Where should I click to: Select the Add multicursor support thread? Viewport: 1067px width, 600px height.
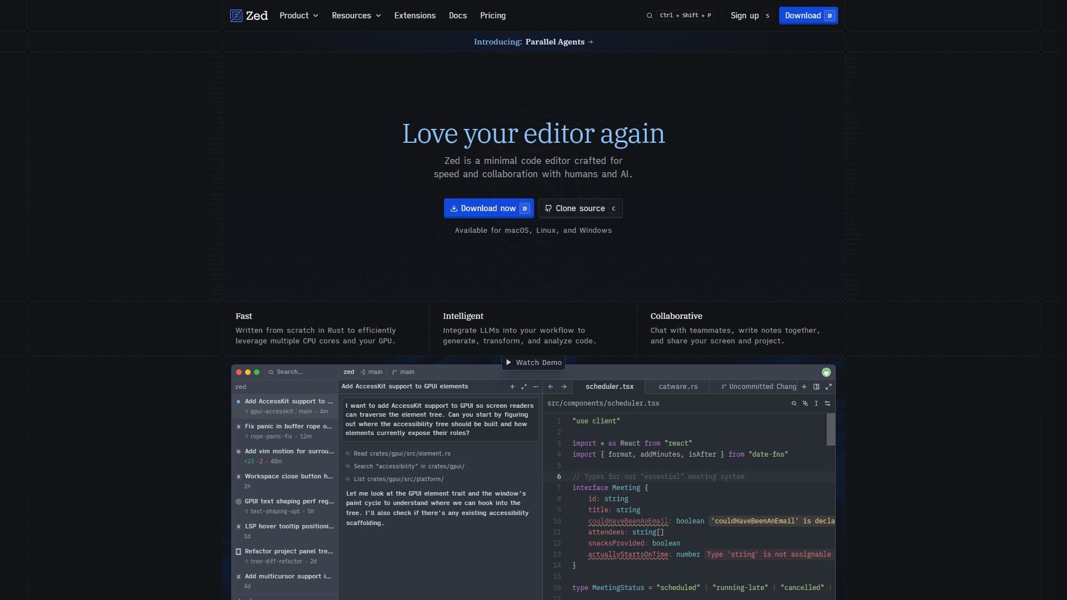(x=285, y=581)
